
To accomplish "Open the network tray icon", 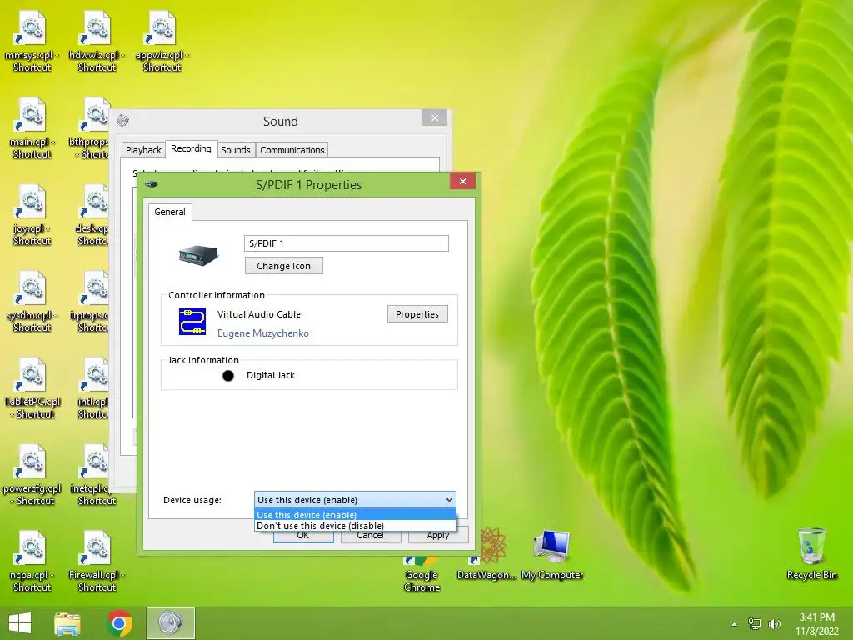I will (755, 624).
